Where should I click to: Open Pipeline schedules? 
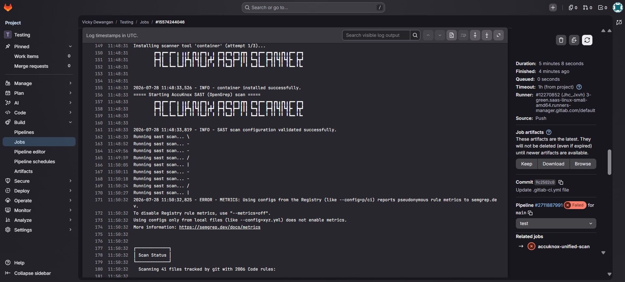(39, 162)
